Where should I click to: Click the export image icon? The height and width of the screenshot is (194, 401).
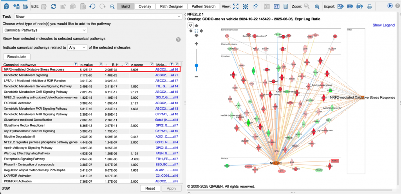pos(340,6)
